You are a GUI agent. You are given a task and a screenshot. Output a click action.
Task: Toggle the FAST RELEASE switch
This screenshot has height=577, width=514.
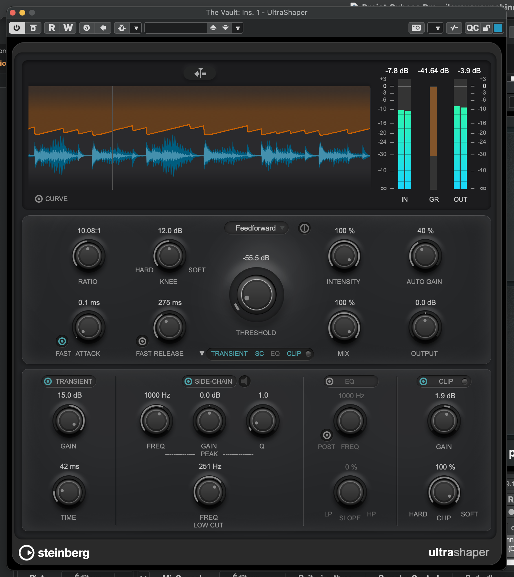tap(142, 341)
